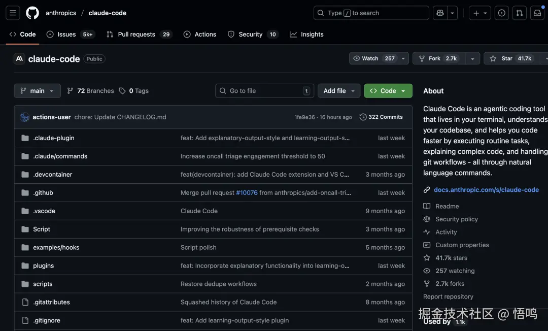Open commit hash 1fe9e36
Viewport: 548px width, 331px height.
[304, 117]
